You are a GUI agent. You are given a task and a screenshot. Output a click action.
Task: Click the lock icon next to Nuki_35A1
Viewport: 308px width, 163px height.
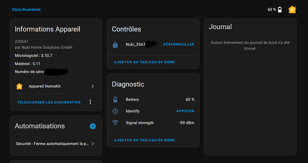[115, 45]
